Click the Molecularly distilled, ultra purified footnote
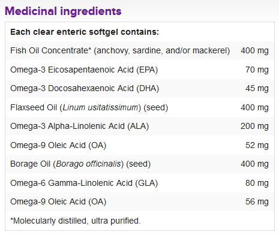279x235 pixels. [76, 221]
